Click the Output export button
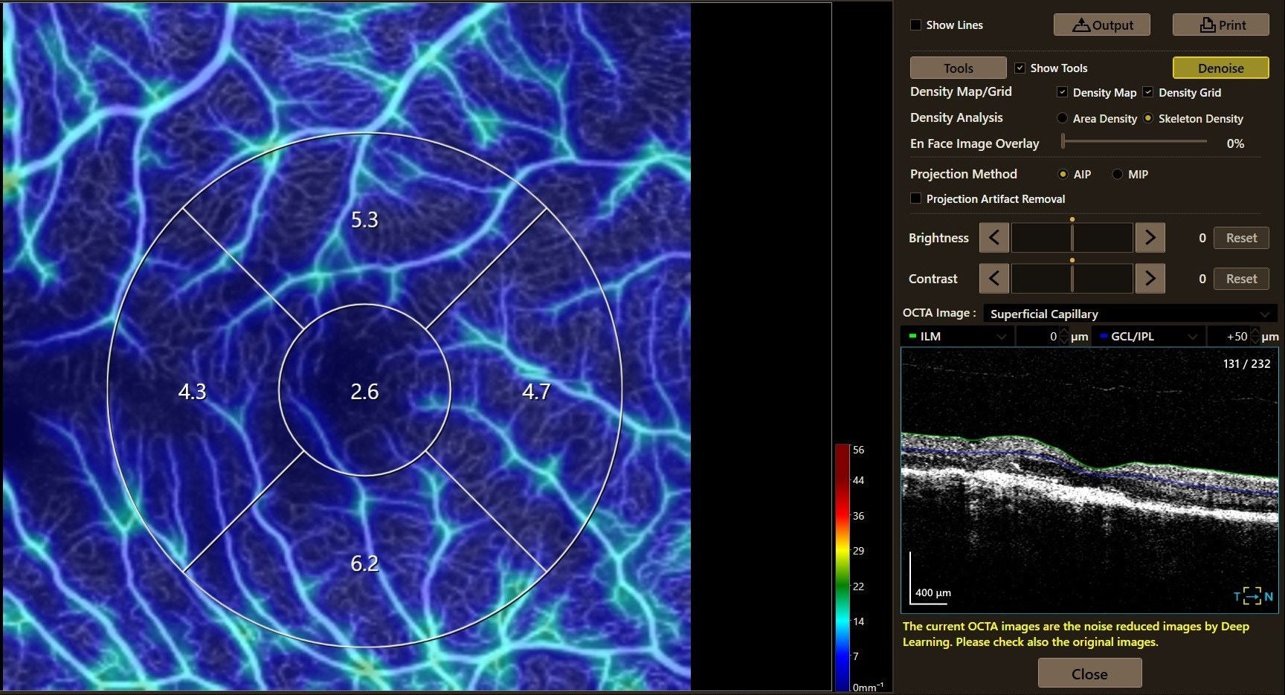 1101,25
